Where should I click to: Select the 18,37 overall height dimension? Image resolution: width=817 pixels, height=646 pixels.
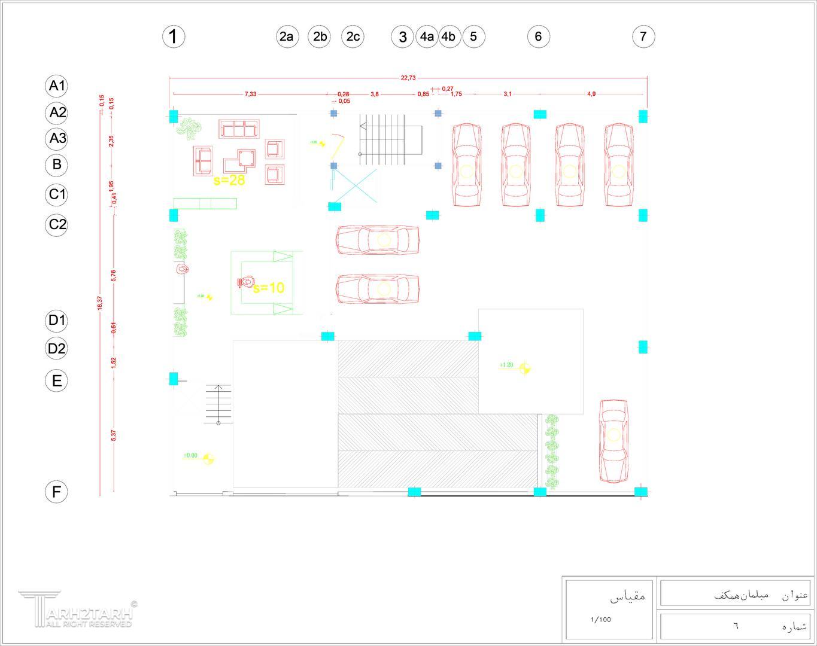[x=99, y=303]
